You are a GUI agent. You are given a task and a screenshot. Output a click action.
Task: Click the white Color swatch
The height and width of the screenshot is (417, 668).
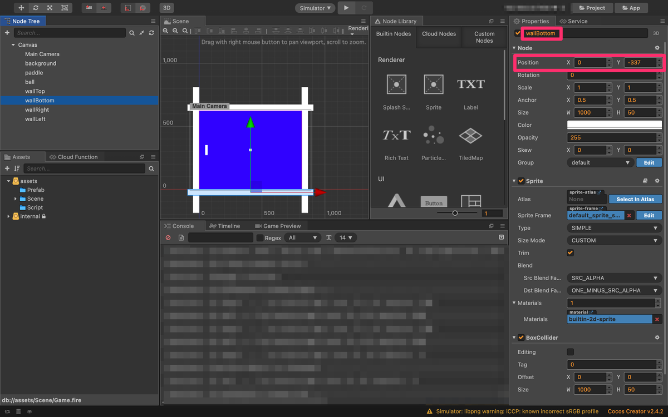(615, 125)
